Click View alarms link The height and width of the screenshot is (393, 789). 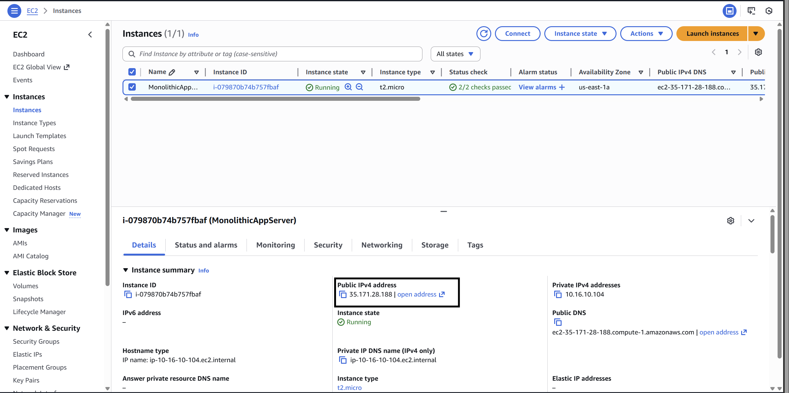click(x=537, y=87)
